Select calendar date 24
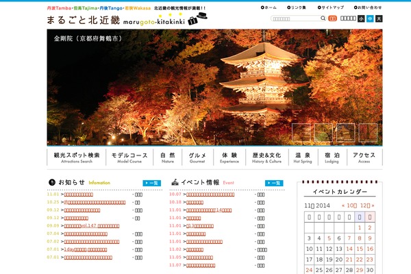Image resolution: width=411 pixels, height=274 pixels. pos(310,270)
